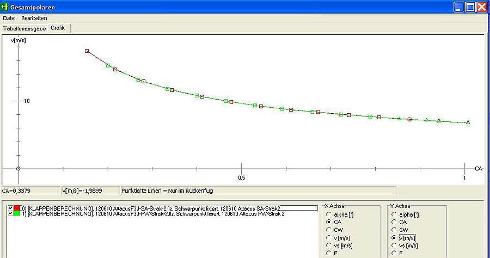Click the red color swatch of polar 0
Viewport: 490px width, 258px height.
[x=17, y=208]
